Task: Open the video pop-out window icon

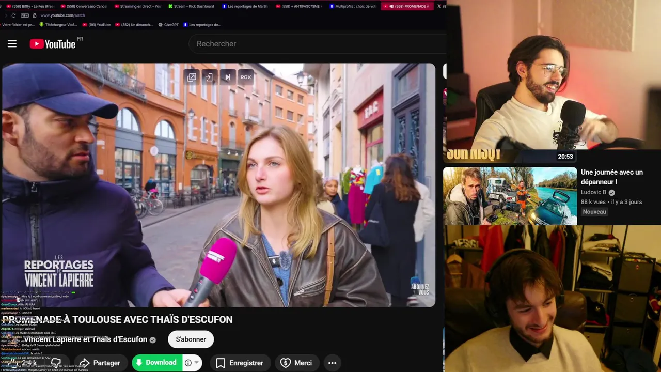Action: pyautogui.click(x=192, y=77)
